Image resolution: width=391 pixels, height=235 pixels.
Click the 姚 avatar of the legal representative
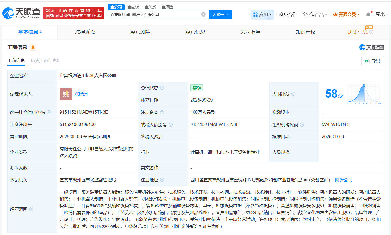pos(66,94)
